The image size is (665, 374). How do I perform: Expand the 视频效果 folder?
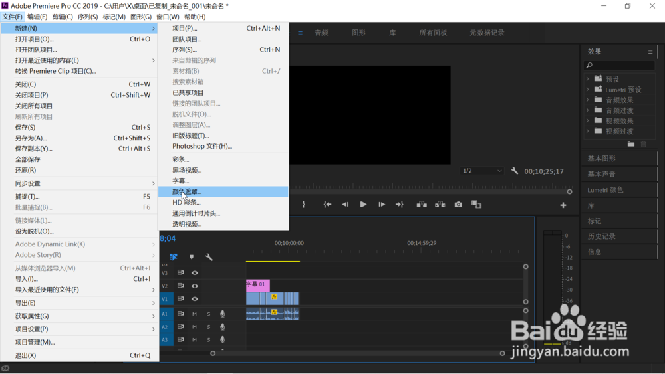point(587,121)
